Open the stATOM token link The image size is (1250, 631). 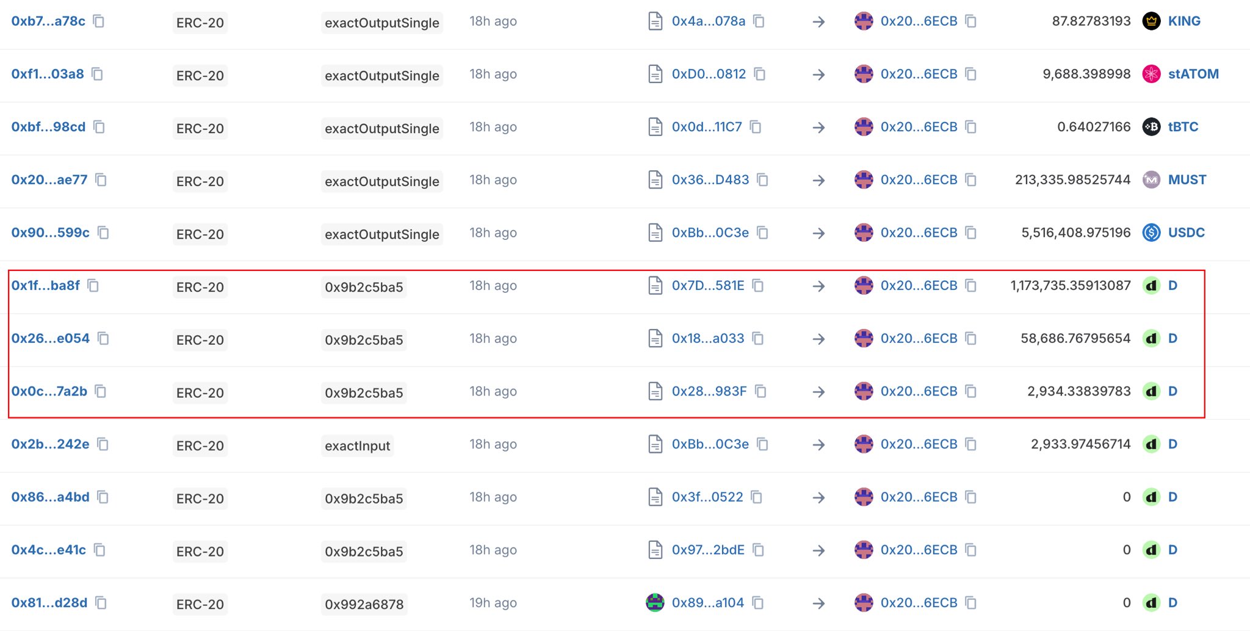(1193, 74)
